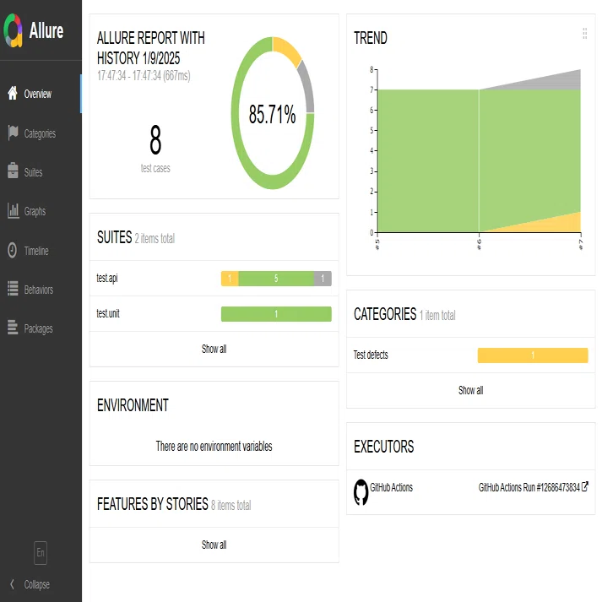Open the test.unit suite row

pyautogui.click(x=214, y=314)
